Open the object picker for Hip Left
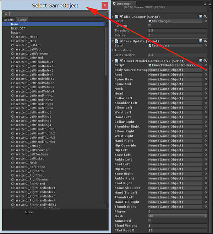This screenshot has width=213, height=234. tap(206, 150)
